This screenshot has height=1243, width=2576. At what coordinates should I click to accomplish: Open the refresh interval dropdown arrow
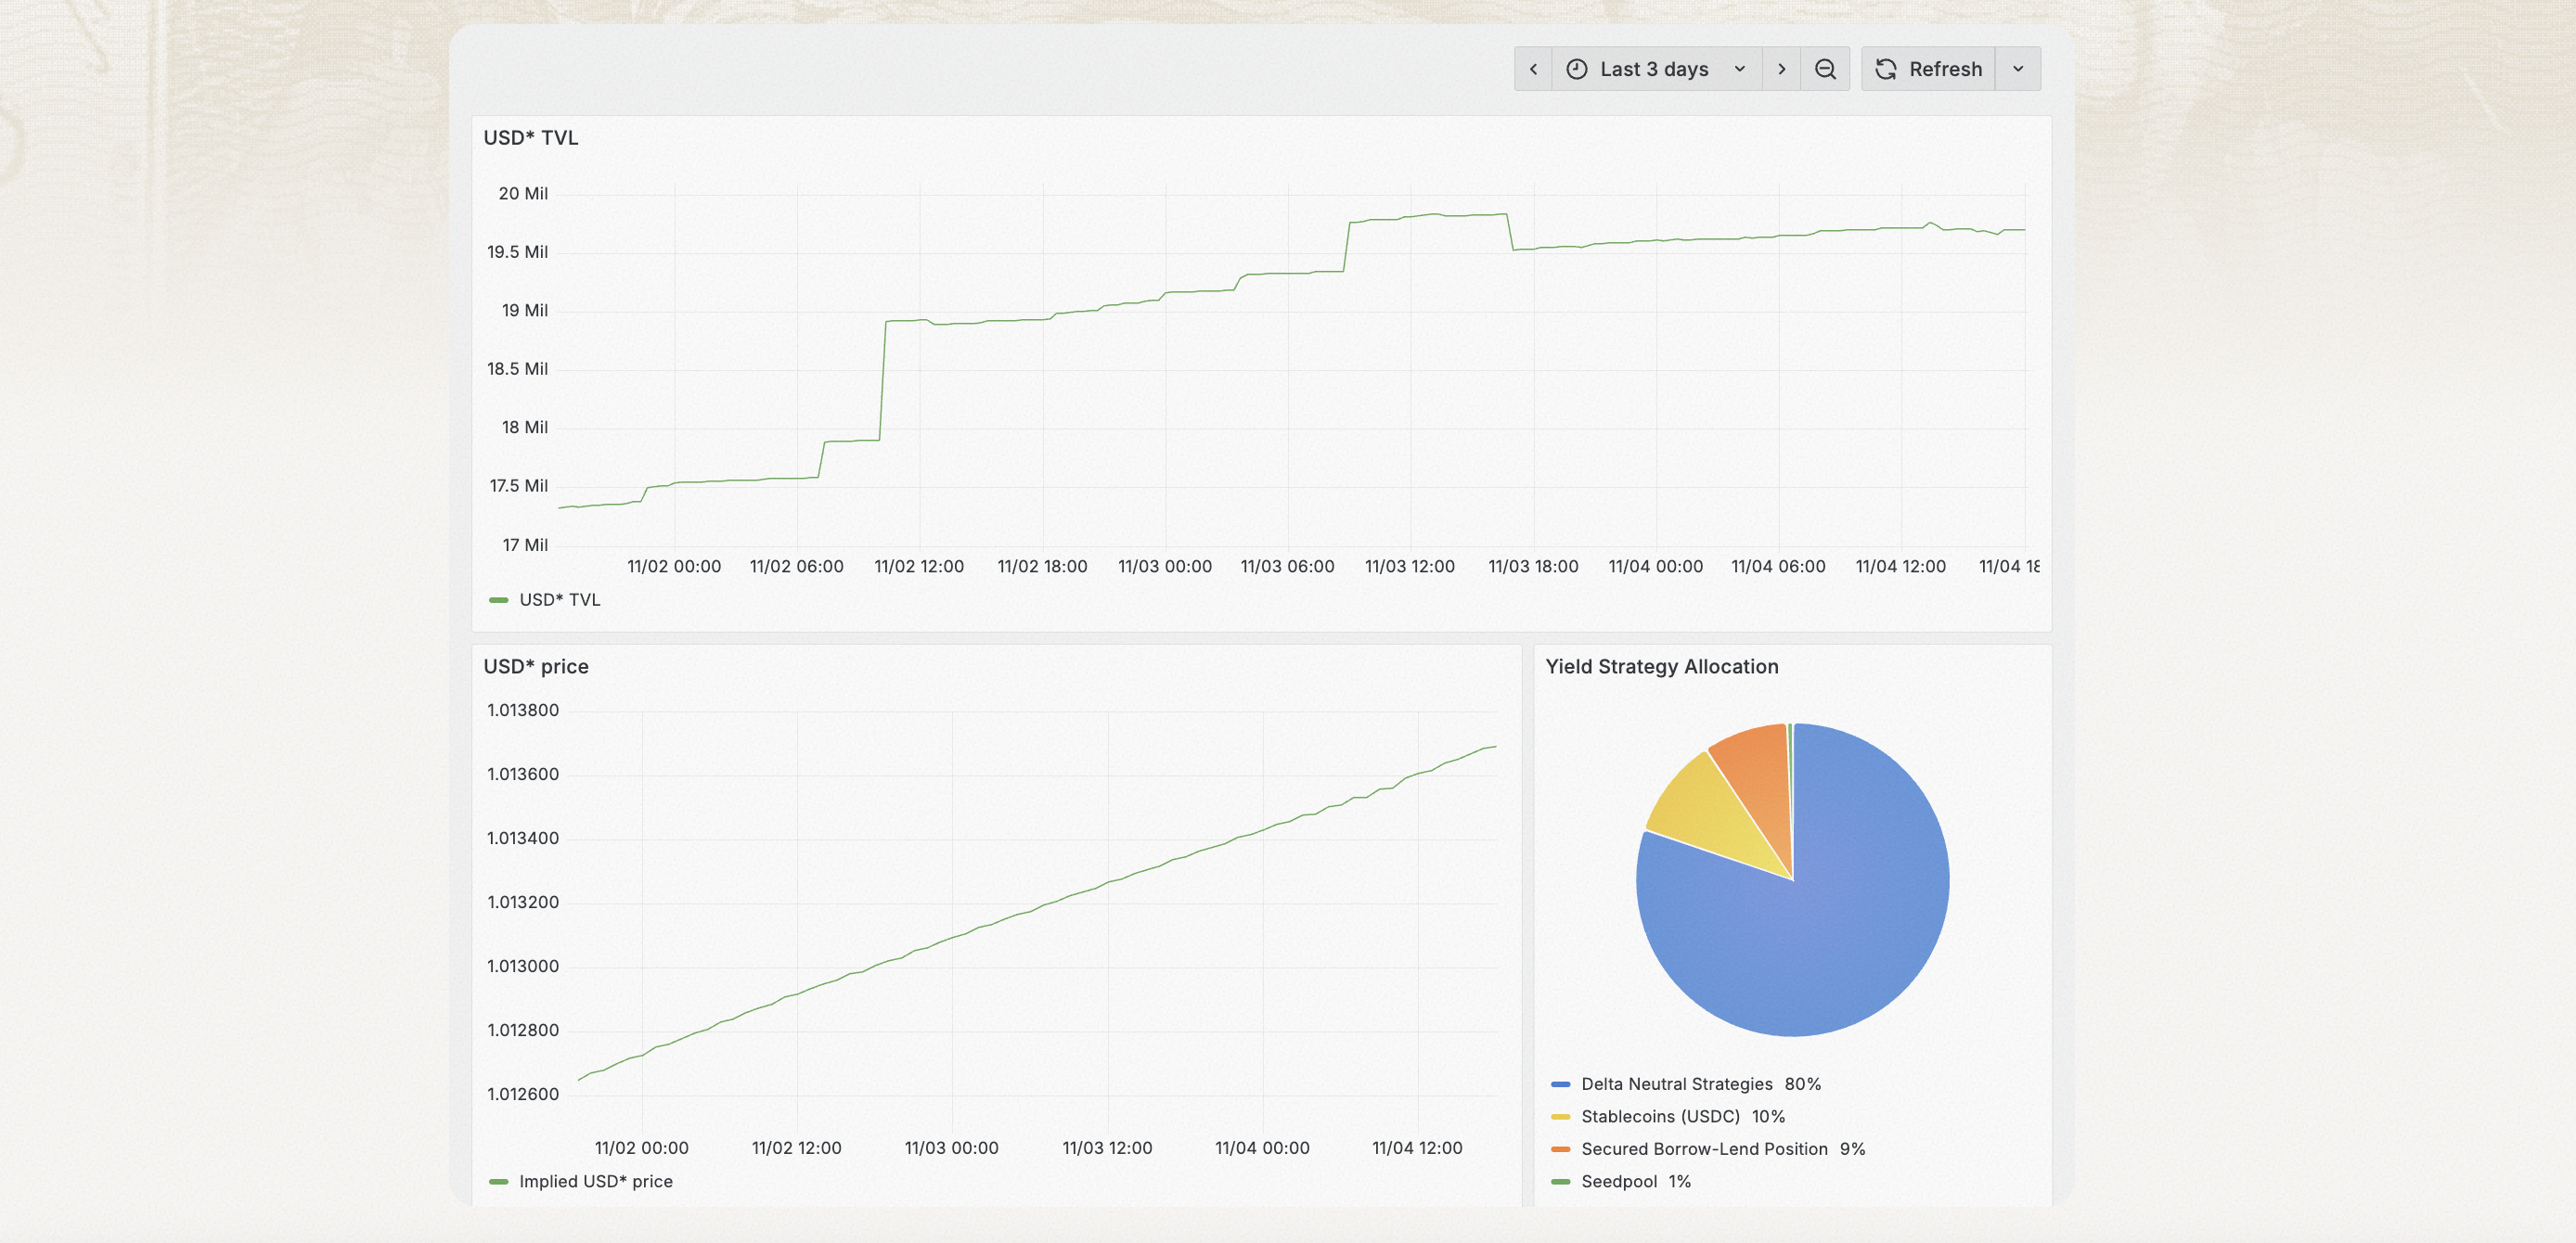point(2018,69)
